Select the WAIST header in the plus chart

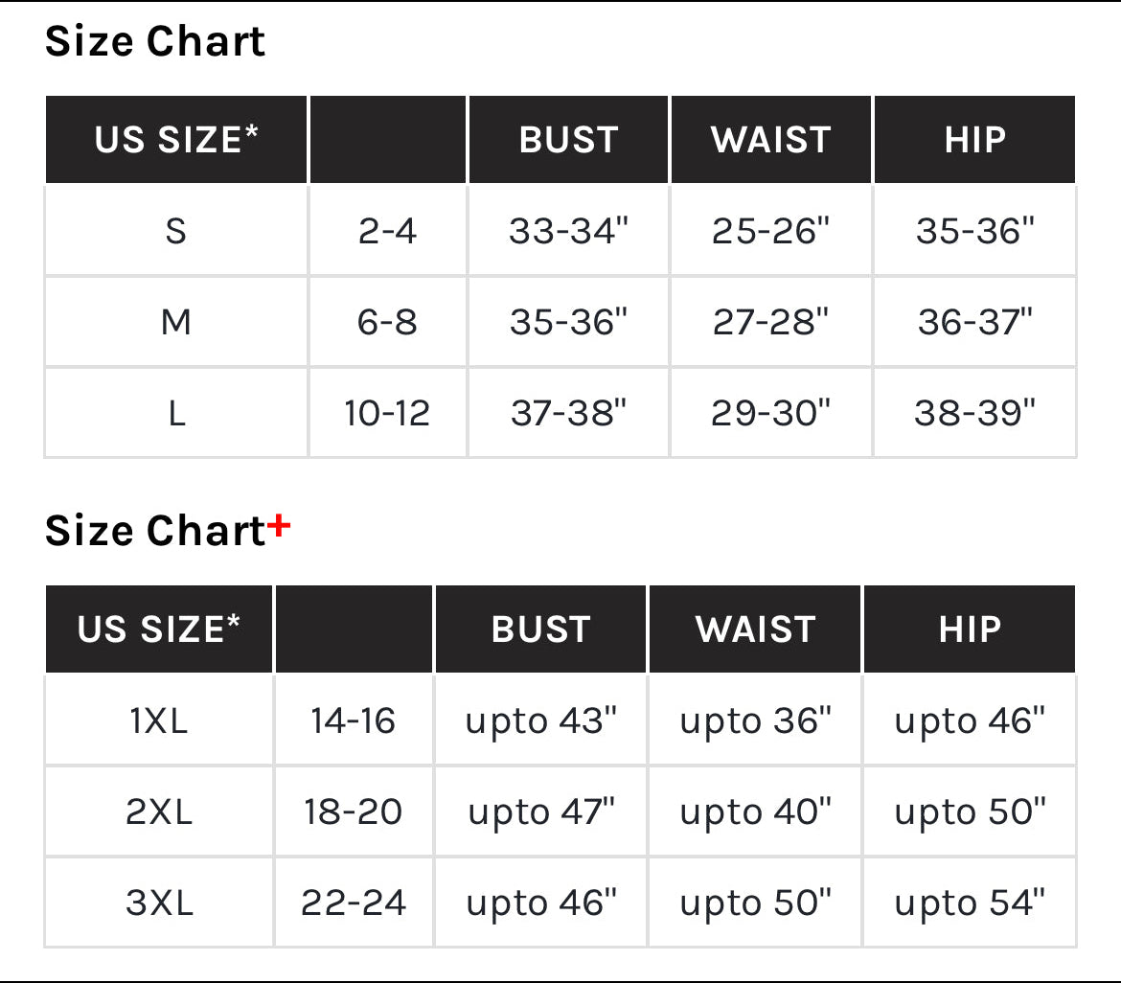(x=755, y=629)
